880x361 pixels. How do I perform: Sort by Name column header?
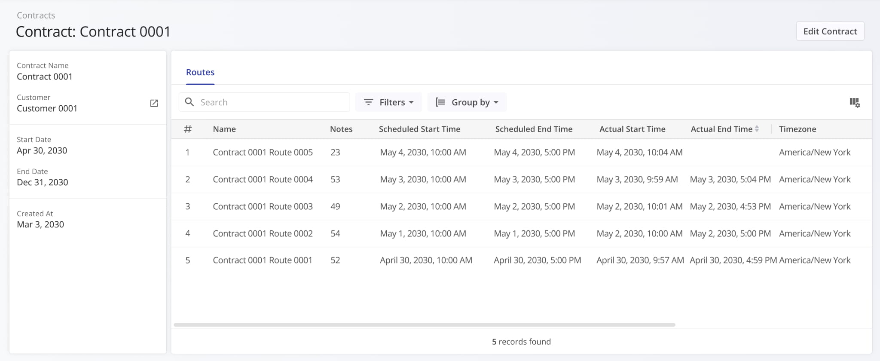[224, 129]
